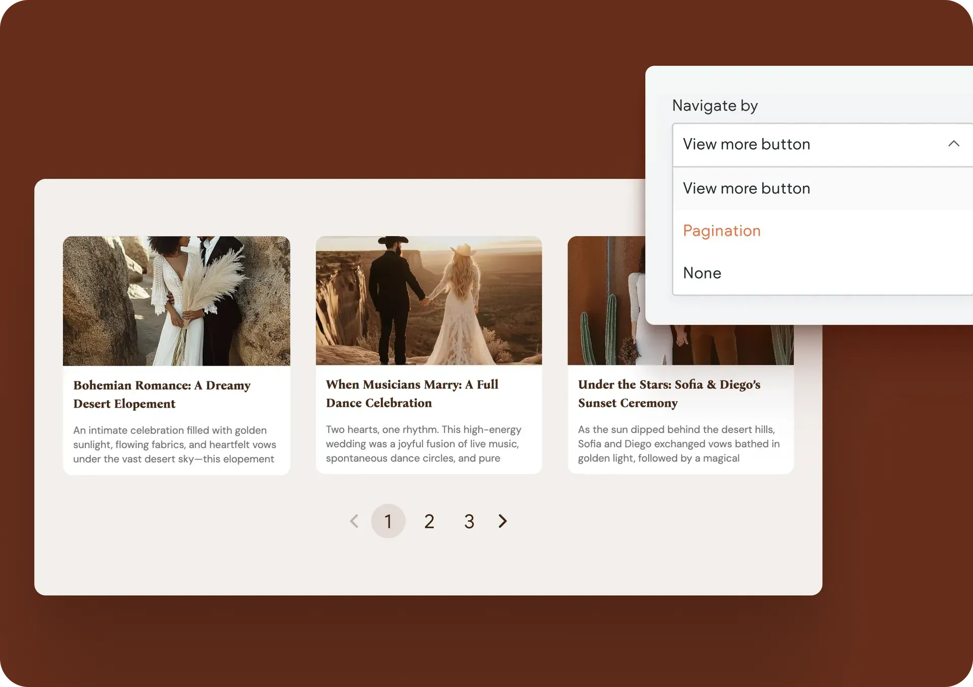Go to page 2 in pagination
973x687 pixels.
point(429,521)
